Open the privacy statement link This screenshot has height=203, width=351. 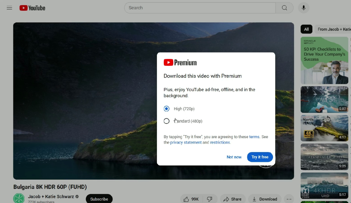coord(186,142)
